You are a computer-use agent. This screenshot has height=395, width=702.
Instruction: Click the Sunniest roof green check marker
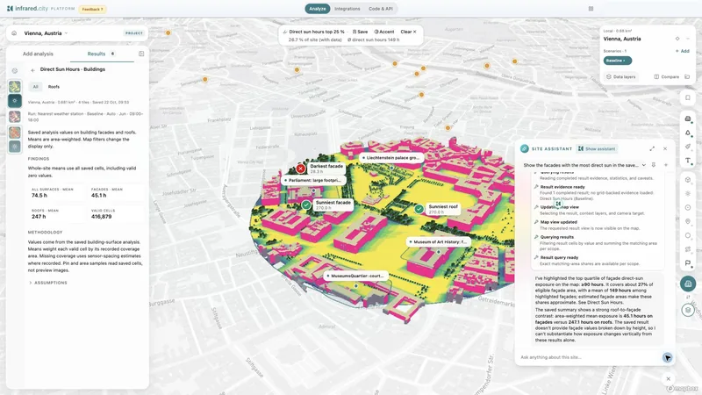click(x=419, y=209)
